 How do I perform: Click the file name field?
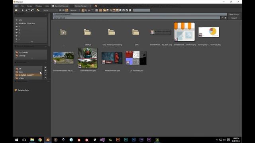[x=136, y=18]
